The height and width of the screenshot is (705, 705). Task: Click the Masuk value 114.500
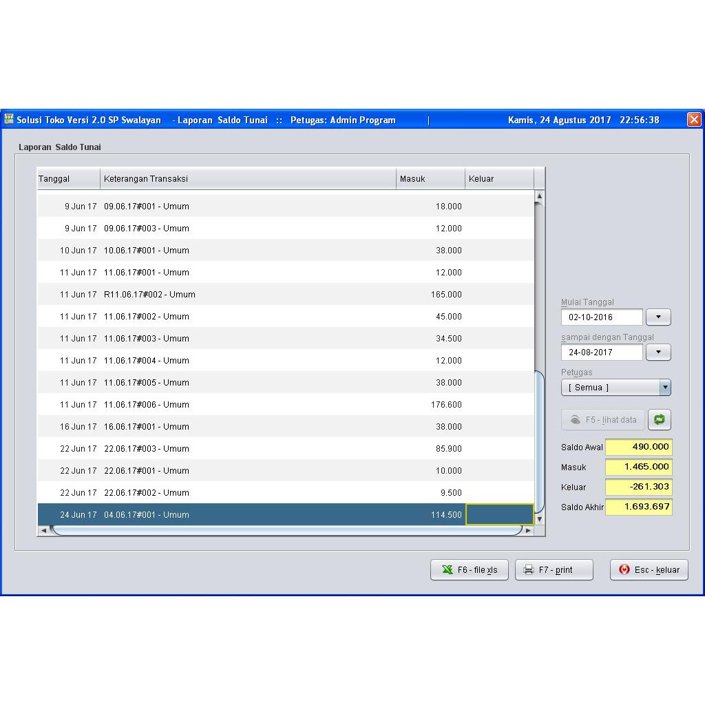point(446,515)
